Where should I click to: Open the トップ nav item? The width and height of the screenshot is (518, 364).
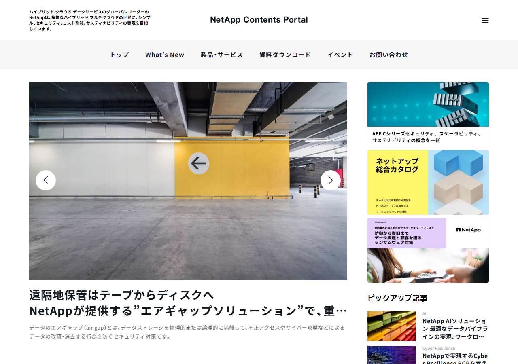pyautogui.click(x=119, y=55)
